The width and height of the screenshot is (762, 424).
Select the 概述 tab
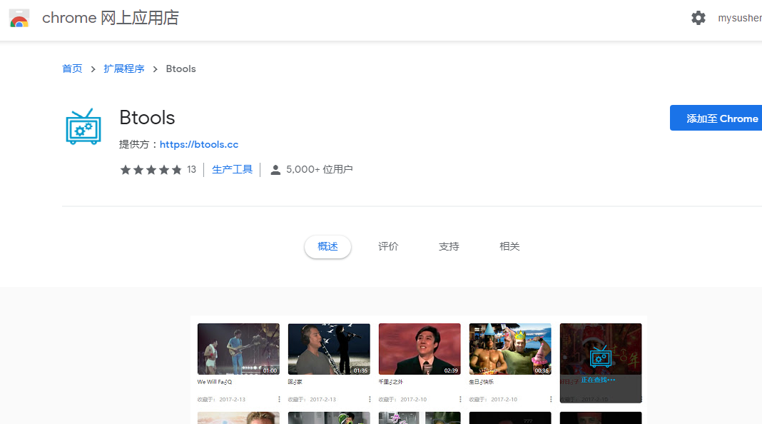click(327, 246)
